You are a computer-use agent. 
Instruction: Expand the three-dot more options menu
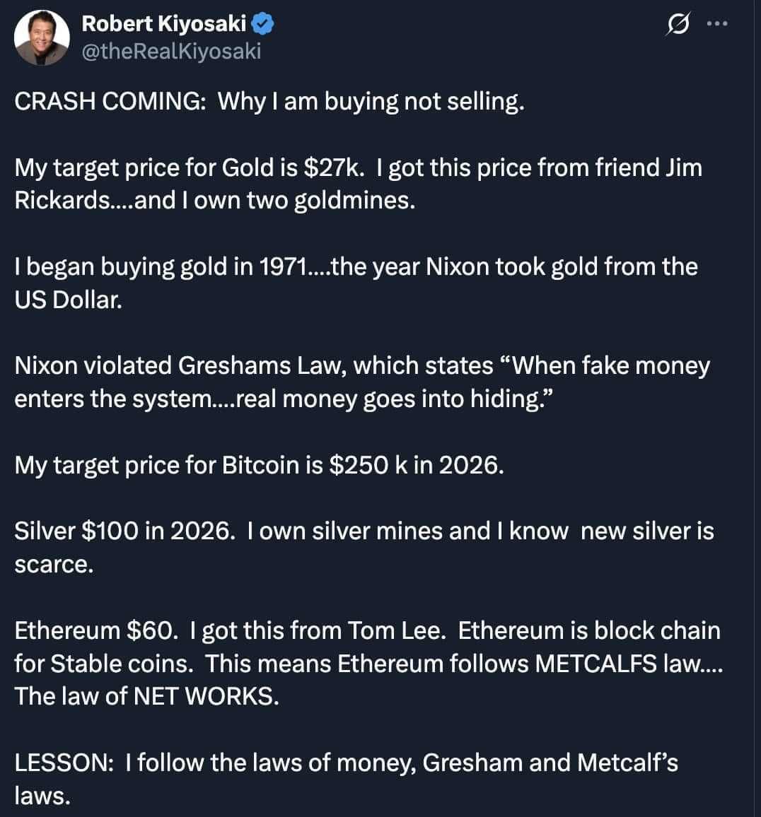716,24
